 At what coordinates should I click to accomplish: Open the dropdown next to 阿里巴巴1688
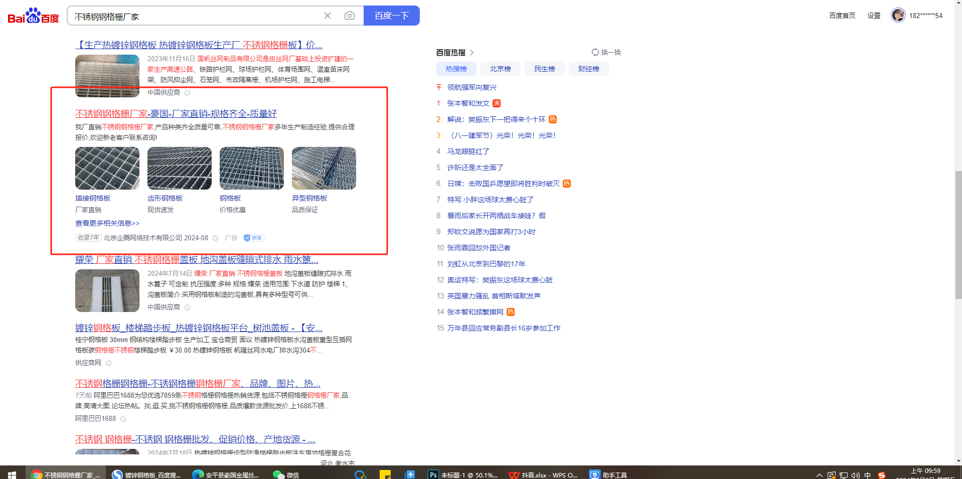[x=123, y=418]
